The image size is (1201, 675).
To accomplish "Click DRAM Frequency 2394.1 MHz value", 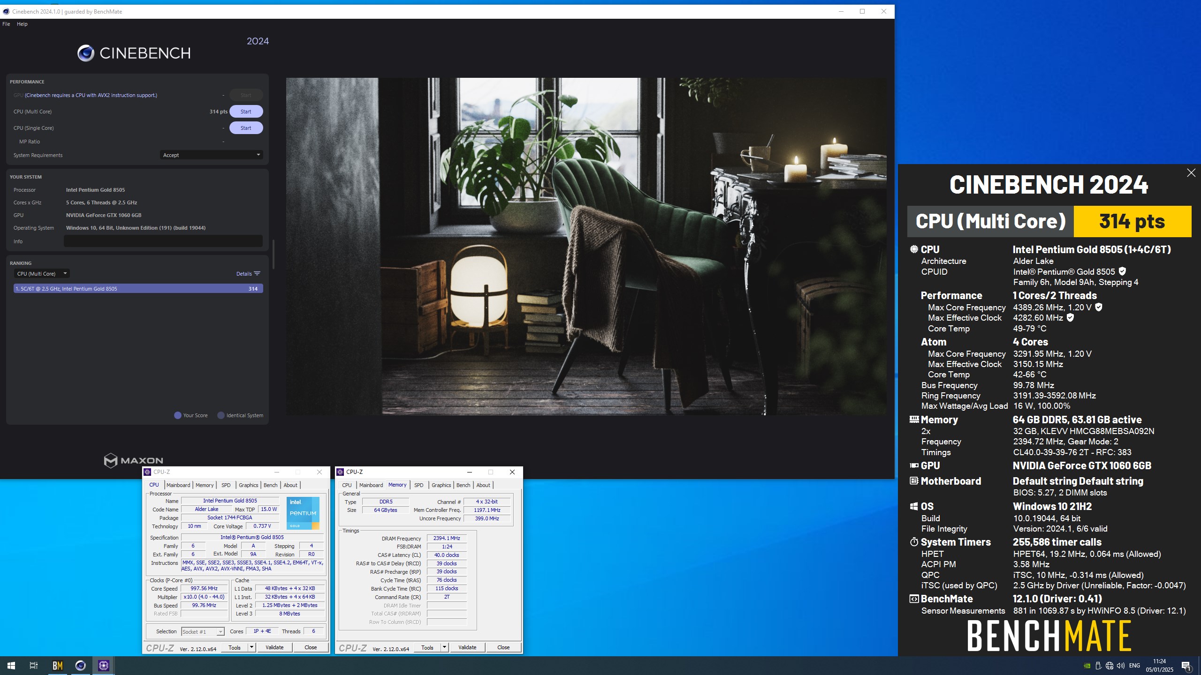I will pyautogui.click(x=447, y=538).
